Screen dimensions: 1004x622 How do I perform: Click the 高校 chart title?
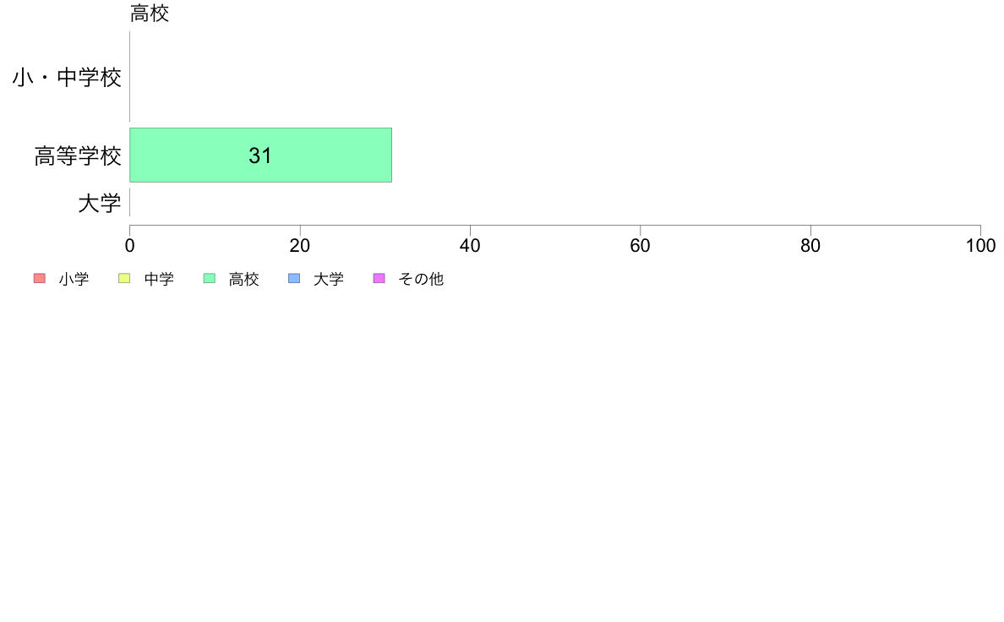(x=150, y=13)
